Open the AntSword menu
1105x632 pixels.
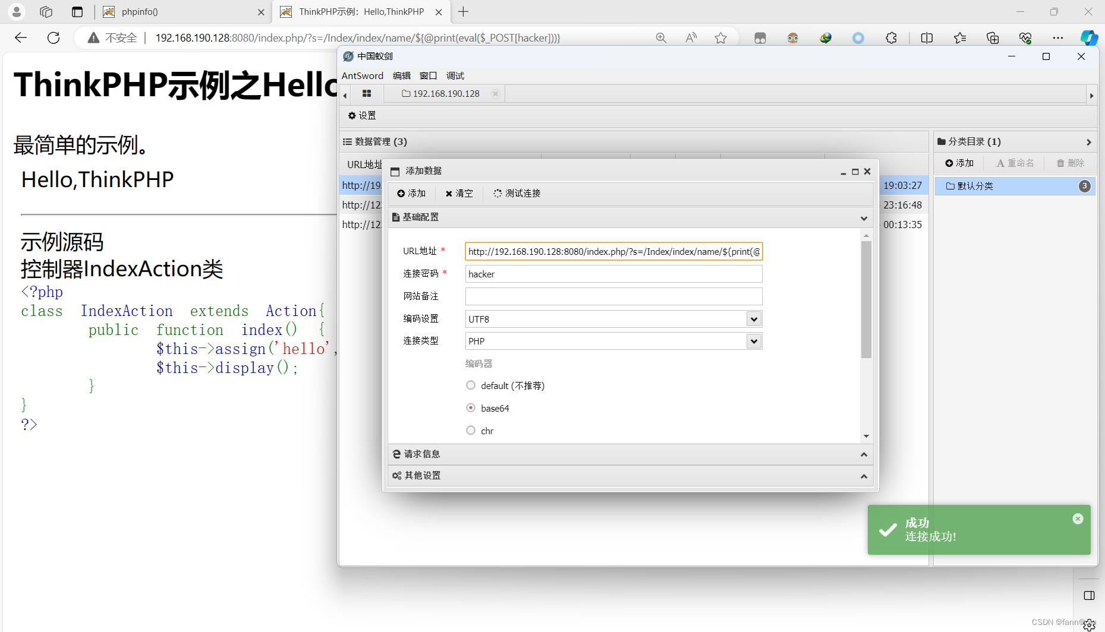click(362, 76)
